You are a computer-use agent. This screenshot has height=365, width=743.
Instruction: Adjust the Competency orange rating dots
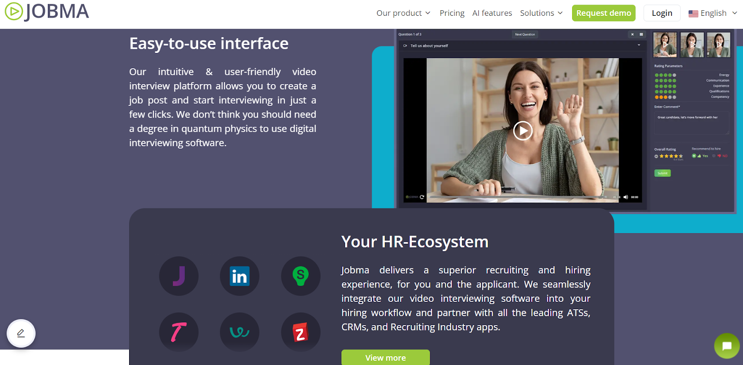point(665,97)
